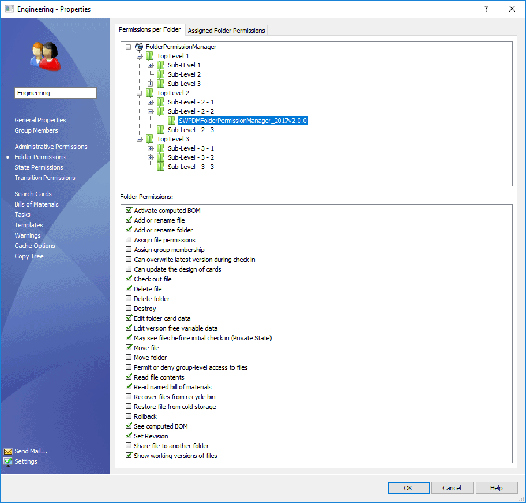This screenshot has width=526, height=503.
Task: Expand the Sub-Level - 3 - 1 node
Action: [151, 148]
